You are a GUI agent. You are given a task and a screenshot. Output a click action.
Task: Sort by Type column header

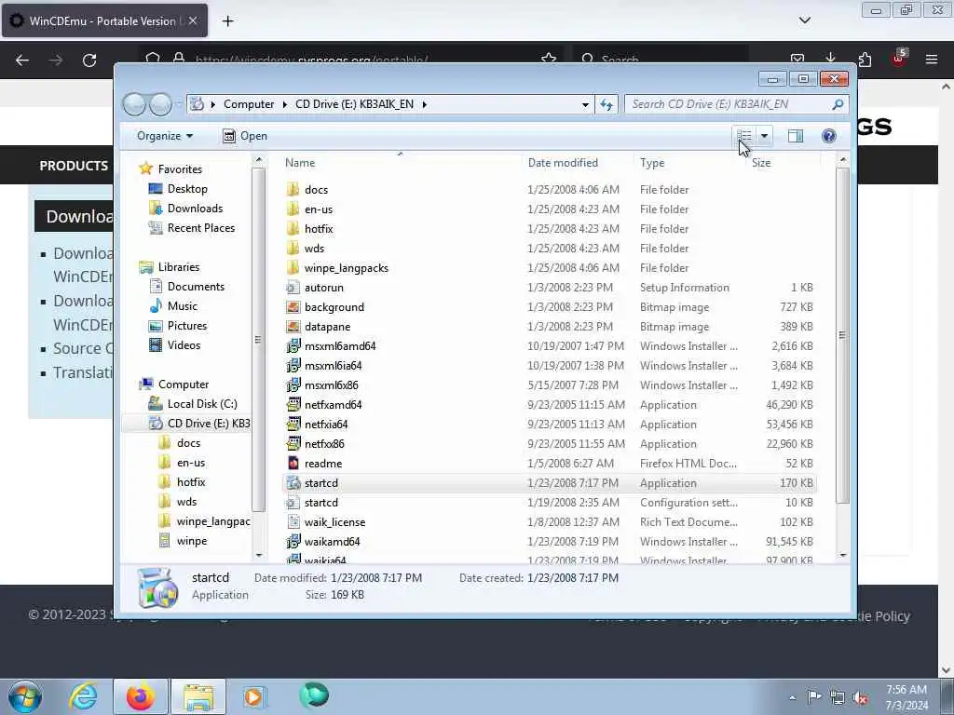tap(690, 163)
